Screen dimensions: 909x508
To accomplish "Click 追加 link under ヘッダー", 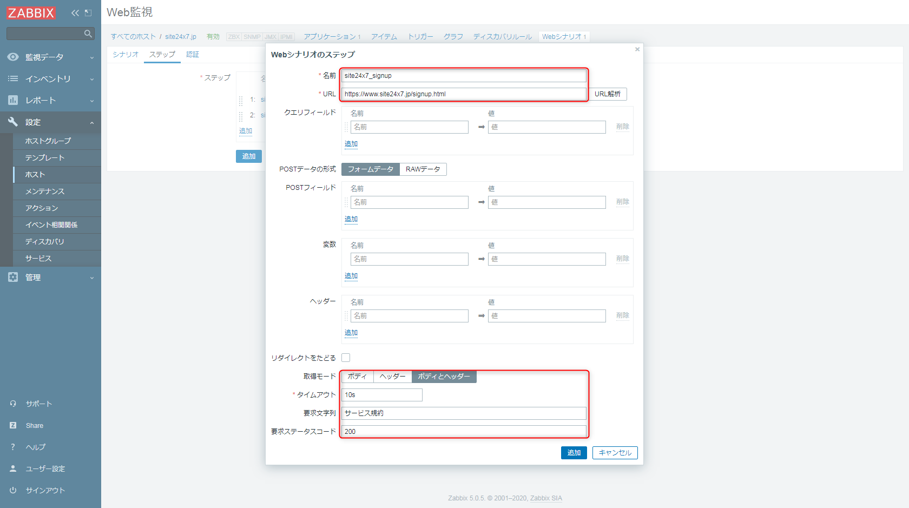I will [351, 333].
